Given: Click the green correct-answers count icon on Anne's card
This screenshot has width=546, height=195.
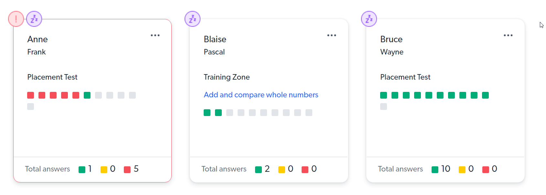Looking at the screenshot, I should pos(82,170).
